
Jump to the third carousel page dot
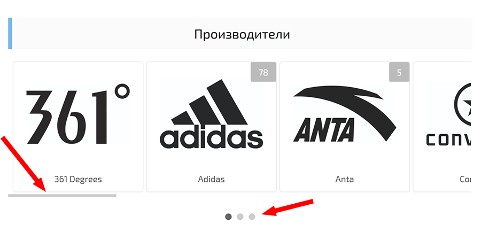pyautogui.click(x=252, y=217)
